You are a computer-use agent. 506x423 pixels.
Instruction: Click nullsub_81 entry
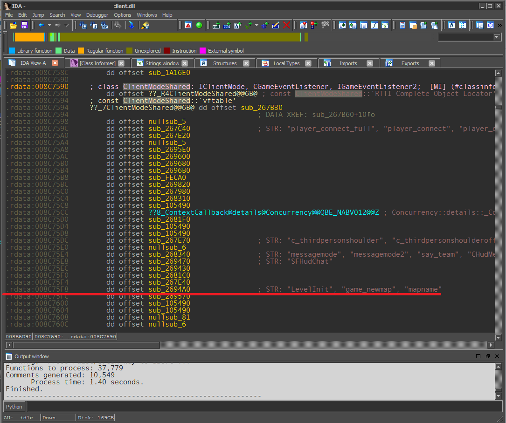169,317
